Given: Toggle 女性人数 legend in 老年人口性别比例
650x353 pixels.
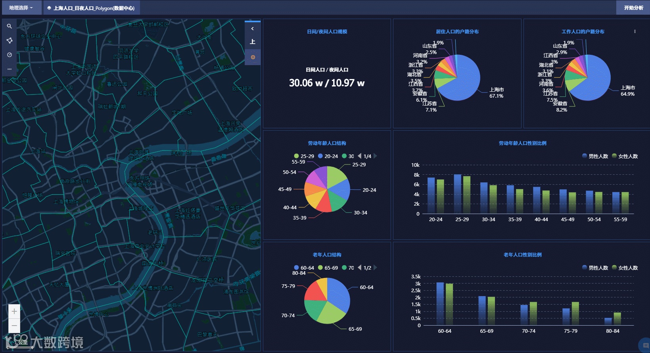Looking at the screenshot, I should tap(625, 268).
